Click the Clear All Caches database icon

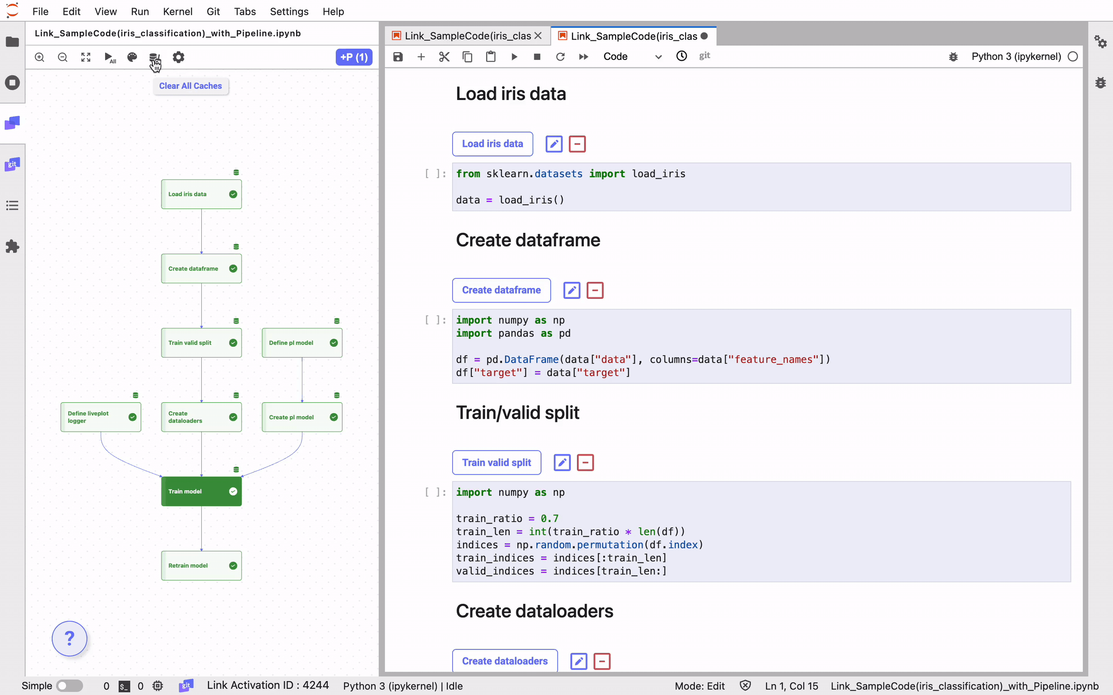154,57
